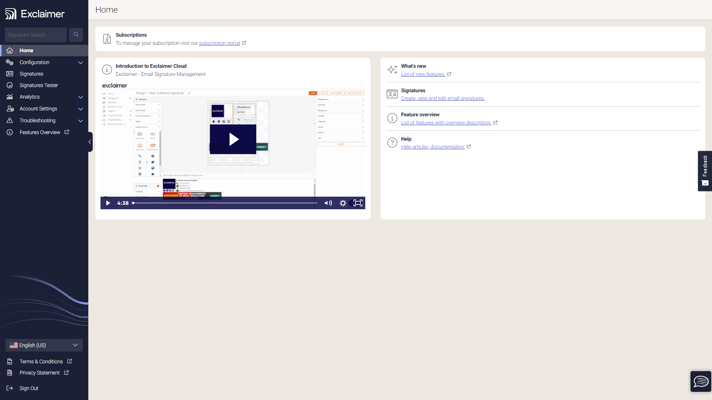Screen dimensions: 712x400
Task: Click the Feedback tab on the right edge
Action: click(705, 171)
